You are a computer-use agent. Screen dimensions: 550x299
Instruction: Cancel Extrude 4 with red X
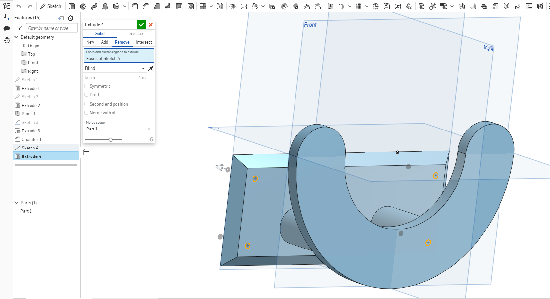point(151,25)
